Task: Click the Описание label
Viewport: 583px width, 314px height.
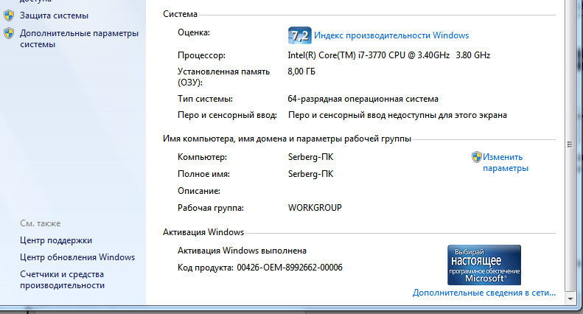Action: (x=199, y=191)
